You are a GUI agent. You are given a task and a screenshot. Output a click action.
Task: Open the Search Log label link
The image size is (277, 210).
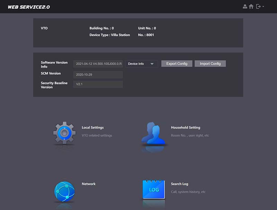[x=179, y=184]
